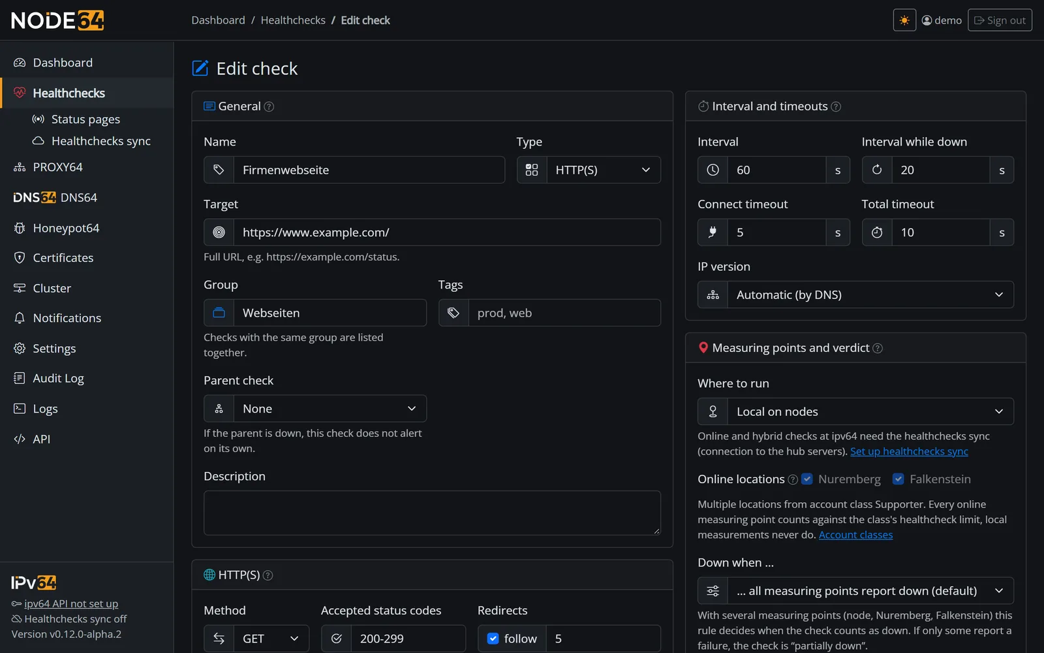This screenshot has height=653, width=1044.
Task: Open Where to run dropdown Local on nodes
Action: (x=870, y=411)
